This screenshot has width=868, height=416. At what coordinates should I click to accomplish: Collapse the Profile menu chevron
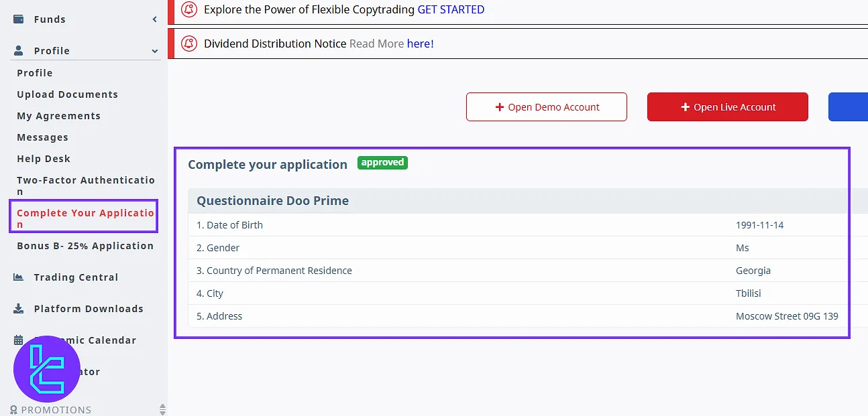click(x=155, y=51)
